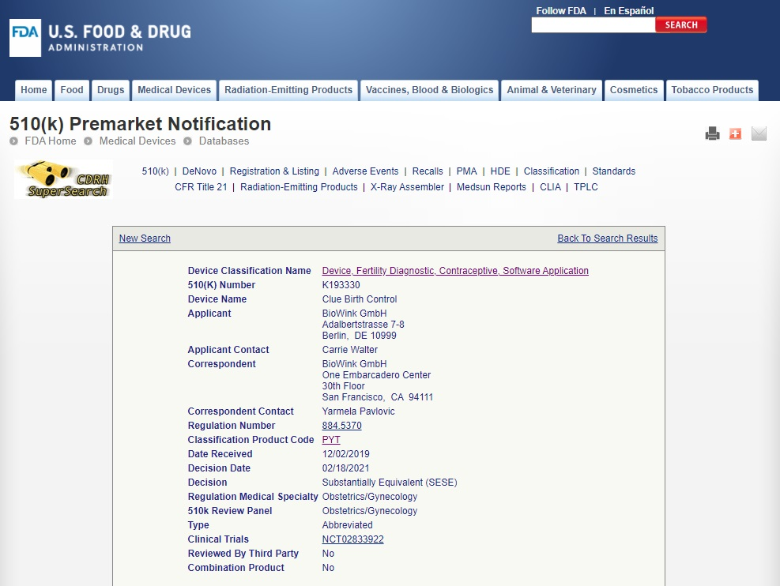Screen dimensions: 780x586
Task: Click correspondent contact Yarmela Pavlovic
Action: click(x=358, y=411)
